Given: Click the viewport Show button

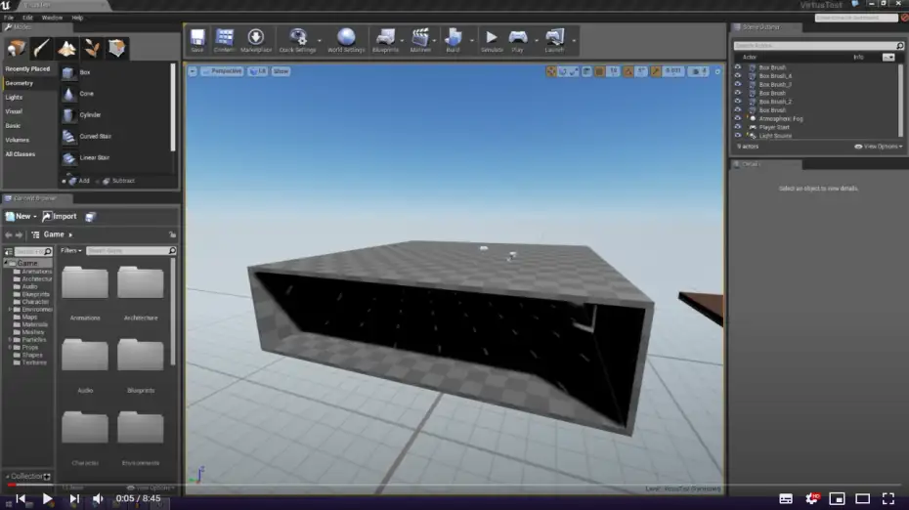Looking at the screenshot, I should click(x=281, y=71).
